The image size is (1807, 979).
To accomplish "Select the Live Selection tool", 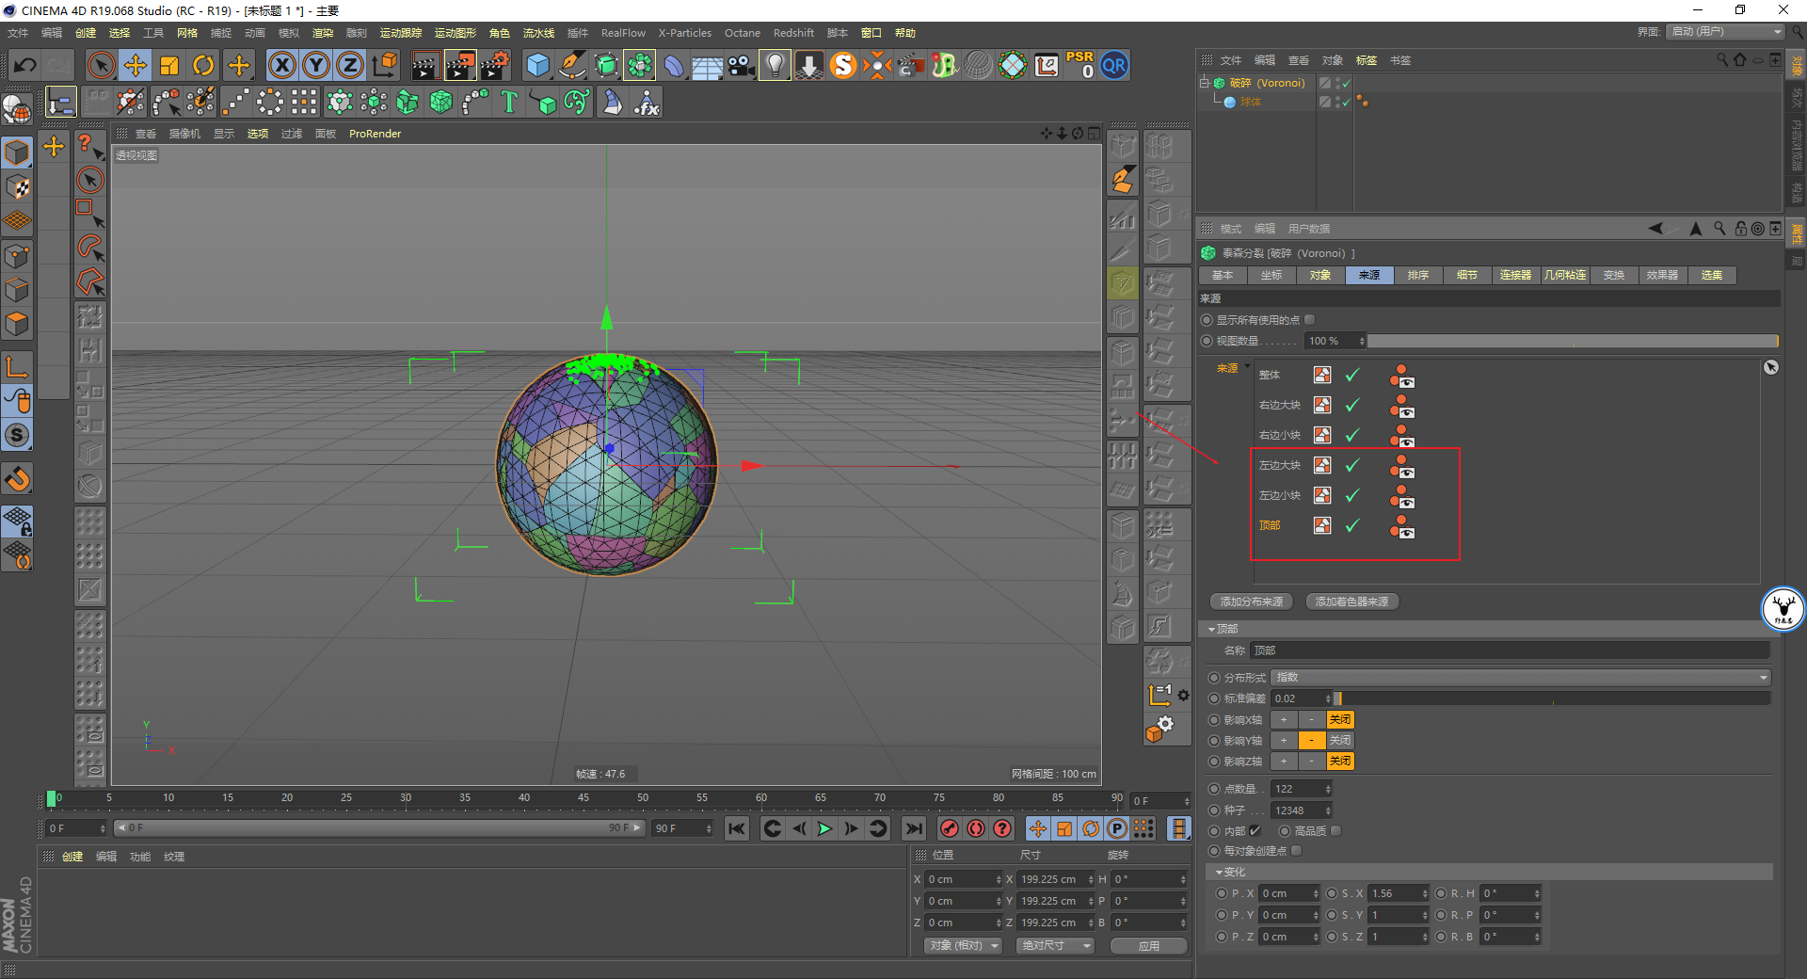I will [x=101, y=65].
